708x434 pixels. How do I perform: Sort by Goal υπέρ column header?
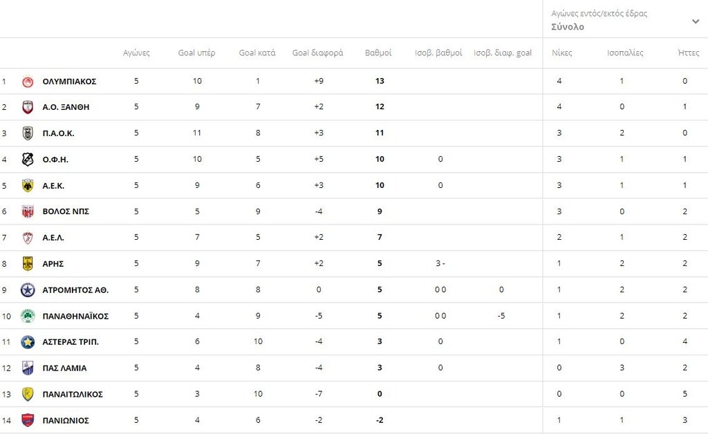(x=196, y=53)
